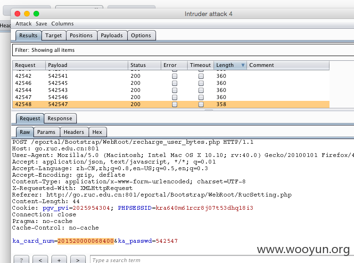The width and height of the screenshot is (354, 263).
Task: Toggle Timeout checkbox for payload 542547
Action: tap(201, 104)
